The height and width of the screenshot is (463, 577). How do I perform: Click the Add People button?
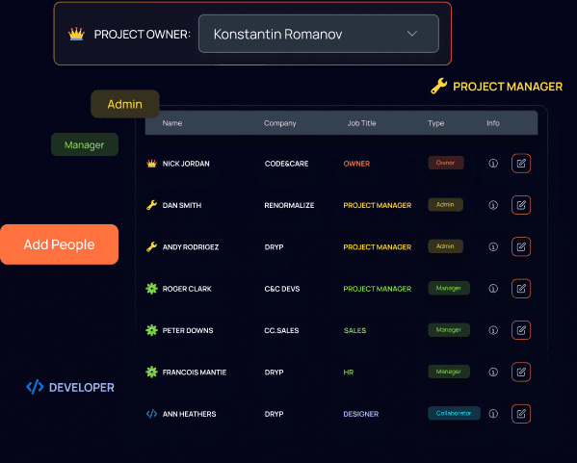coord(60,244)
